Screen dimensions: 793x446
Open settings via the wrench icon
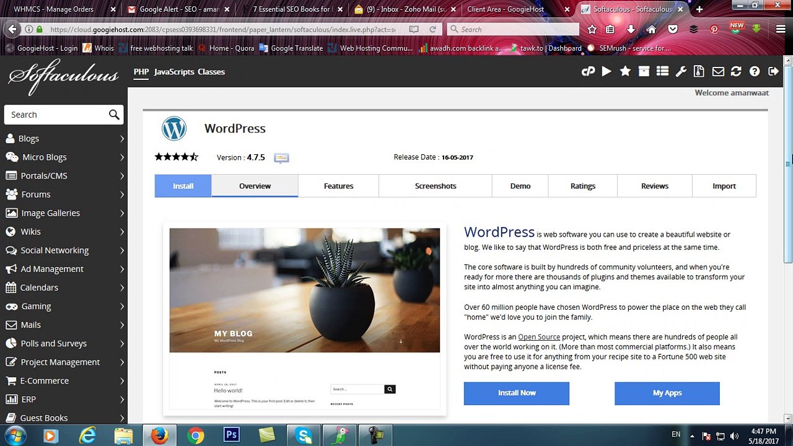[x=681, y=72]
